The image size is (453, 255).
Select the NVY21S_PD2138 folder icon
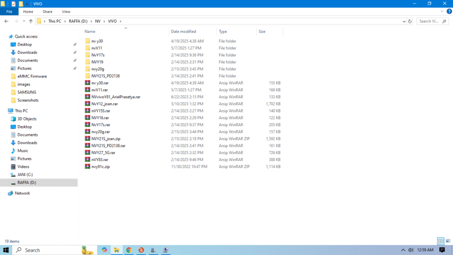coord(88,76)
